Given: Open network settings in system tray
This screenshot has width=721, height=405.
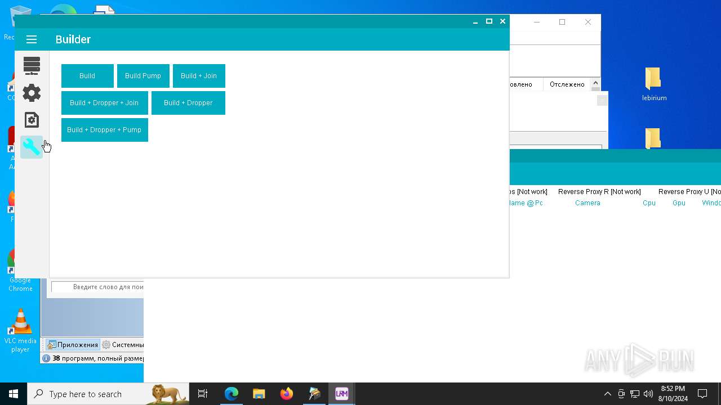Looking at the screenshot, I should coord(635,394).
